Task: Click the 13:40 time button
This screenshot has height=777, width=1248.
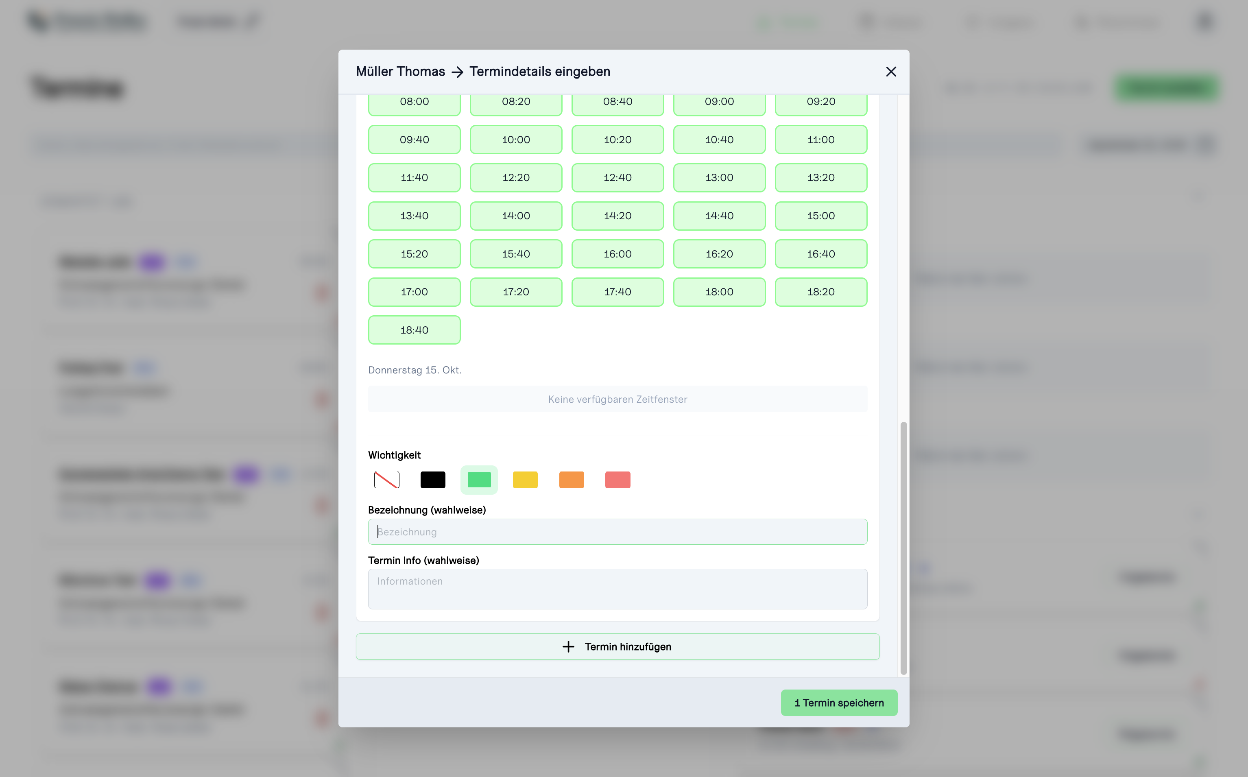Action: tap(414, 216)
